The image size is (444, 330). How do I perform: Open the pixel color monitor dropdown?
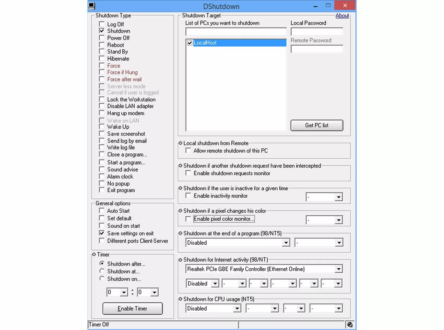coord(338,220)
